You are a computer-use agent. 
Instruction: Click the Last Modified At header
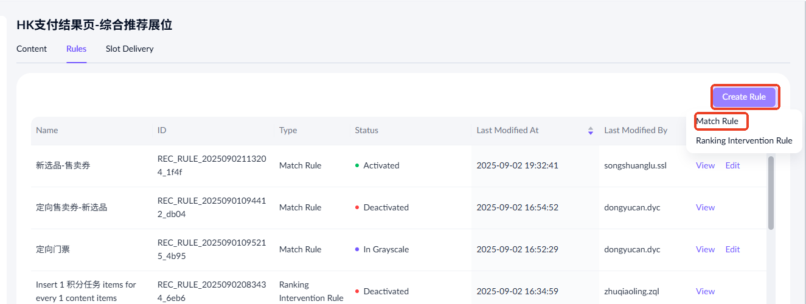(x=507, y=131)
